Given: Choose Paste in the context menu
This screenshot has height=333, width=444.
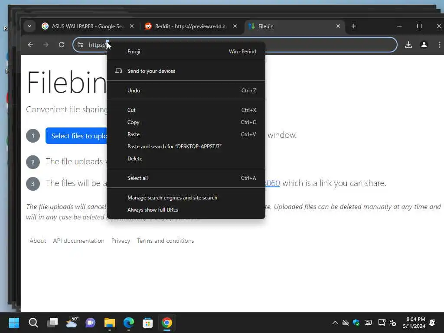Looking at the screenshot, I should (186, 134).
